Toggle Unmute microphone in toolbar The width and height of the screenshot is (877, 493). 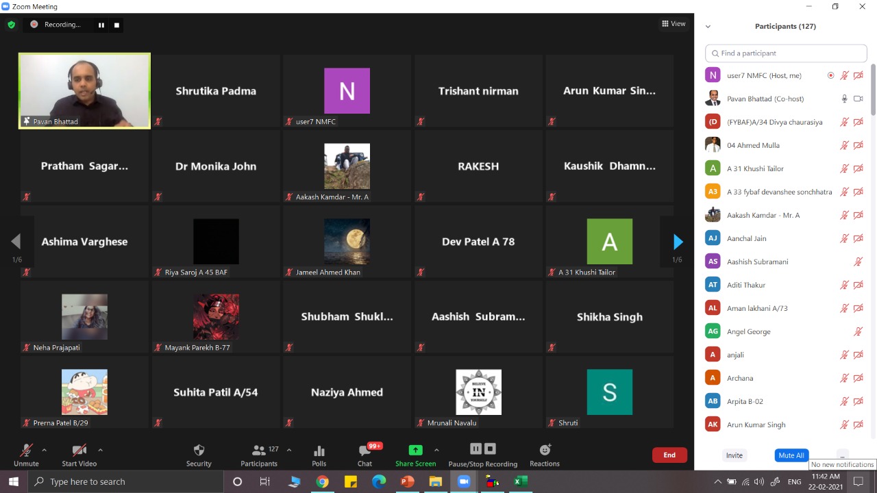tap(26, 451)
